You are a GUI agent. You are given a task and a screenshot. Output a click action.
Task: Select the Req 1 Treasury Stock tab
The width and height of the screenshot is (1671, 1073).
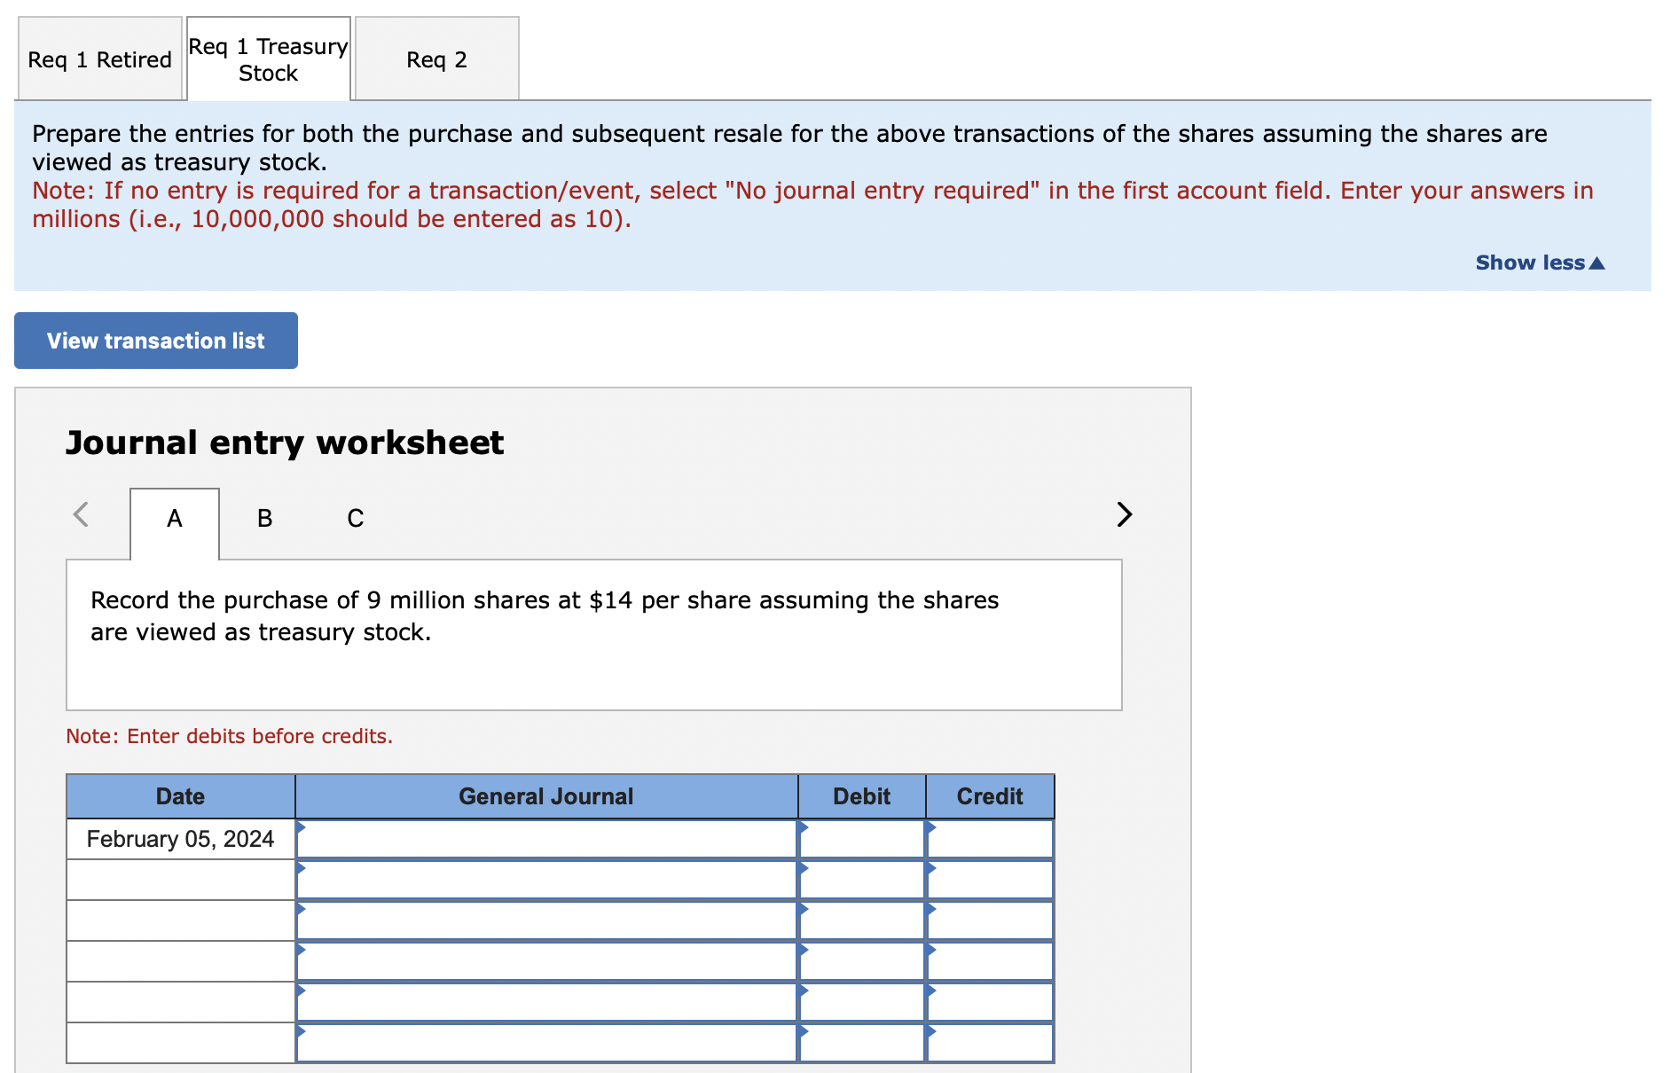(x=269, y=59)
